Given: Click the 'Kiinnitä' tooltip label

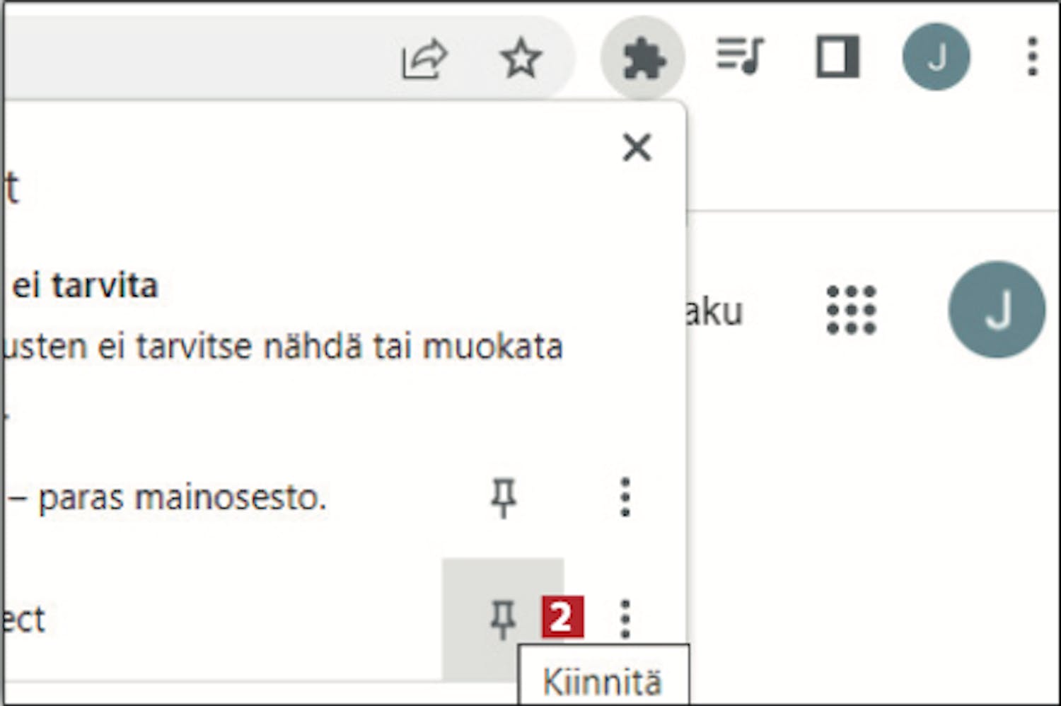Looking at the screenshot, I should coord(603,682).
